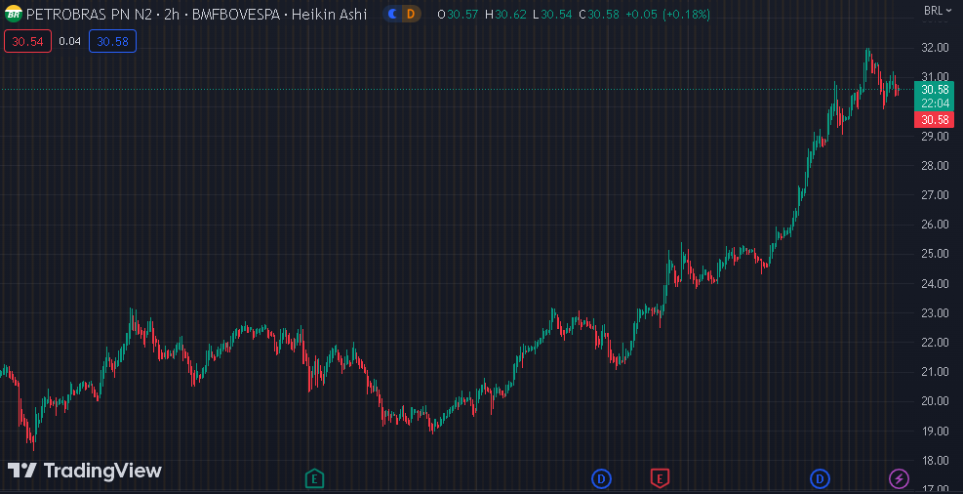963x494 pixels.
Task: Click the 29.00 price axis label
Action: [x=937, y=136]
